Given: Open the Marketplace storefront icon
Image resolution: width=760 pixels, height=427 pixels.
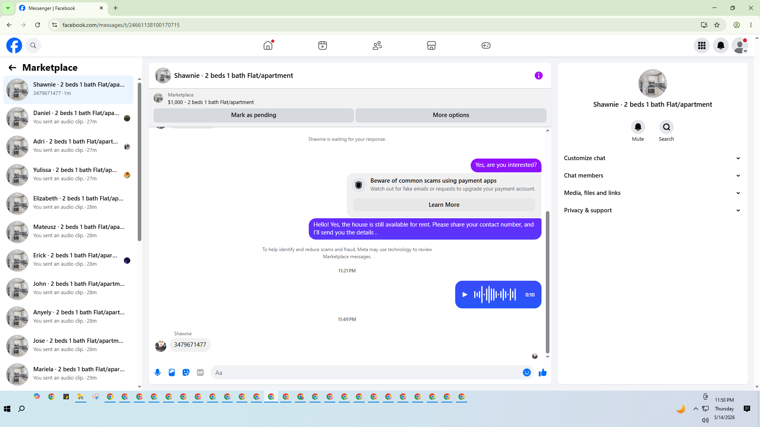Looking at the screenshot, I should [431, 45].
